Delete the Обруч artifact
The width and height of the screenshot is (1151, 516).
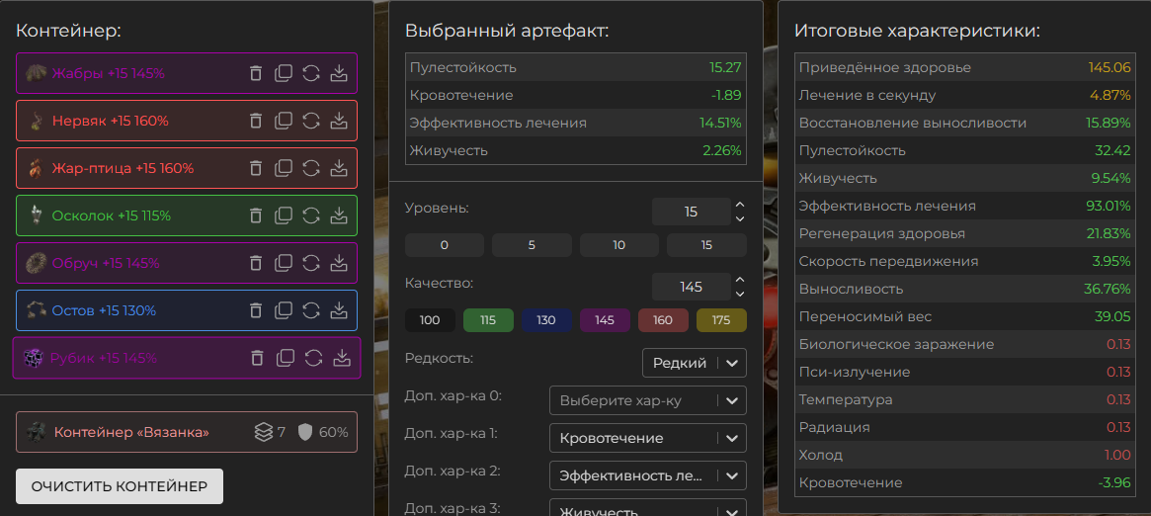coord(256,263)
